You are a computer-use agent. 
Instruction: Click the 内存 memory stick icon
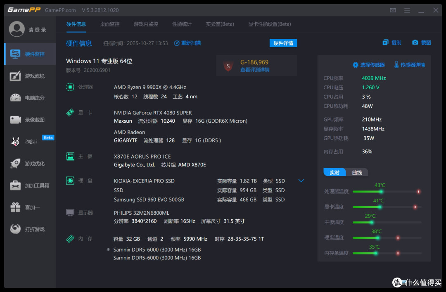pos(70,238)
